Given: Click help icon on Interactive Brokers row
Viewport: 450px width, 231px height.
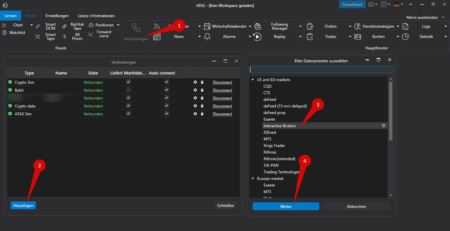Looking at the screenshot, I should (x=383, y=126).
